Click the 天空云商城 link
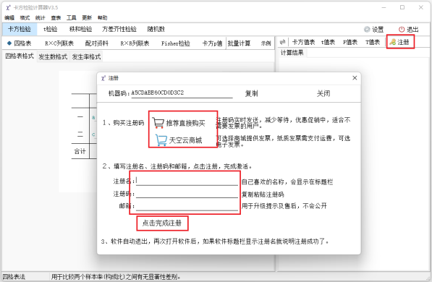Viewport: 432px width, 282px height. coord(185,140)
